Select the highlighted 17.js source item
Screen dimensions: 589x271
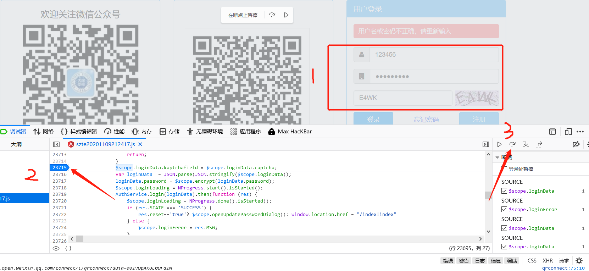(x=24, y=198)
